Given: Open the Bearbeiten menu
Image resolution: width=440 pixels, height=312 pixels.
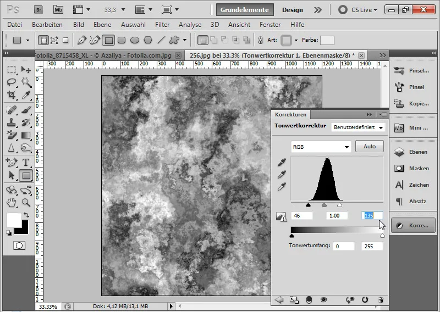Looking at the screenshot, I should (47, 25).
